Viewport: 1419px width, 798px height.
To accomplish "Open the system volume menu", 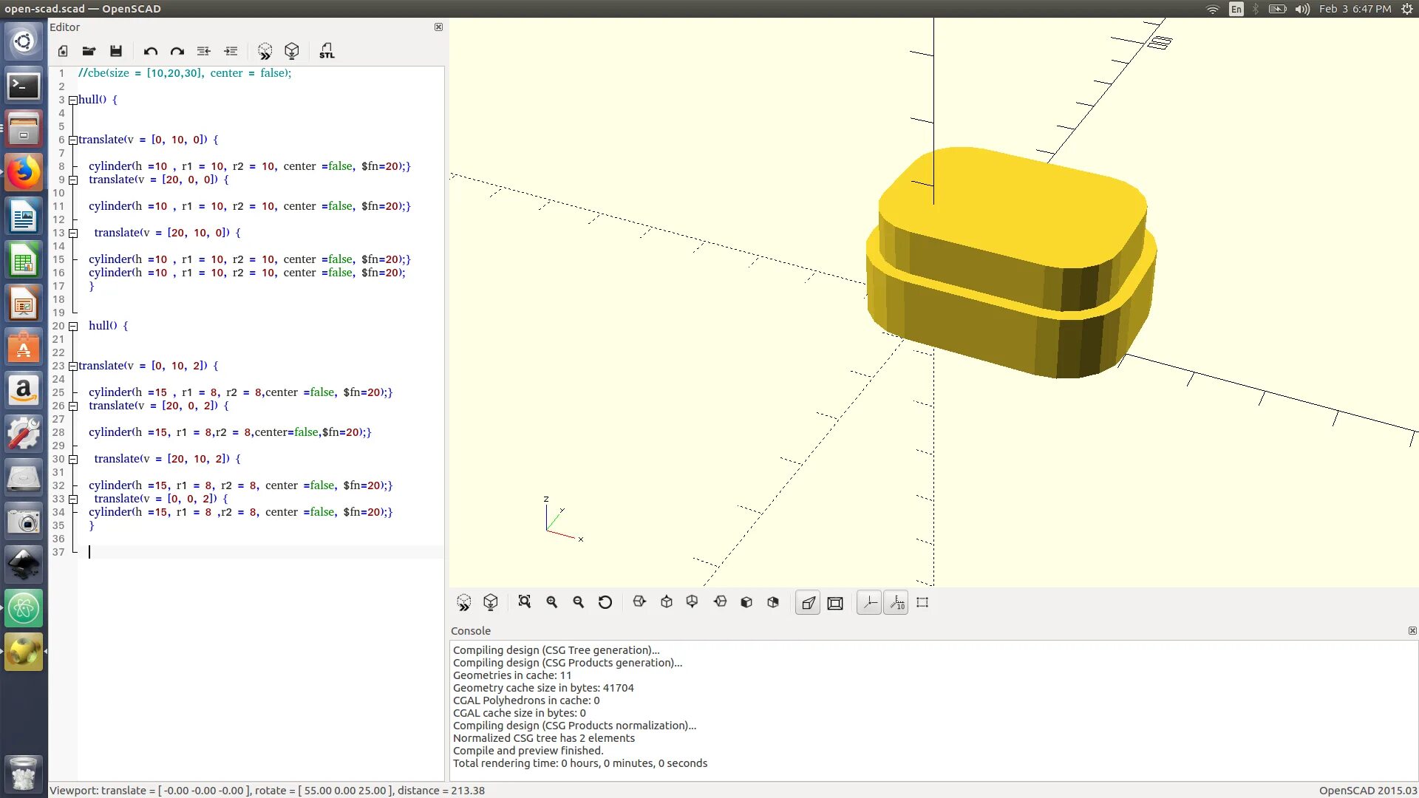I will pos(1302,9).
